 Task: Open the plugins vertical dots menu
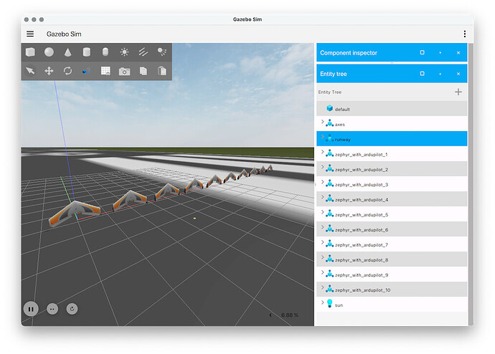pyautogui.click(x=464, y=34)
